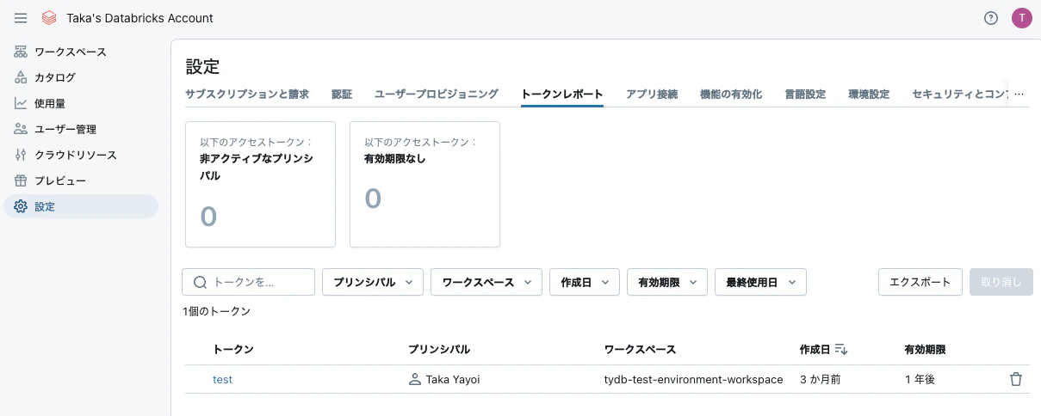Click the エクスポート button
Image resolution: width=1041 pixels, height=416 pixels.
click(x=920, y=282)
